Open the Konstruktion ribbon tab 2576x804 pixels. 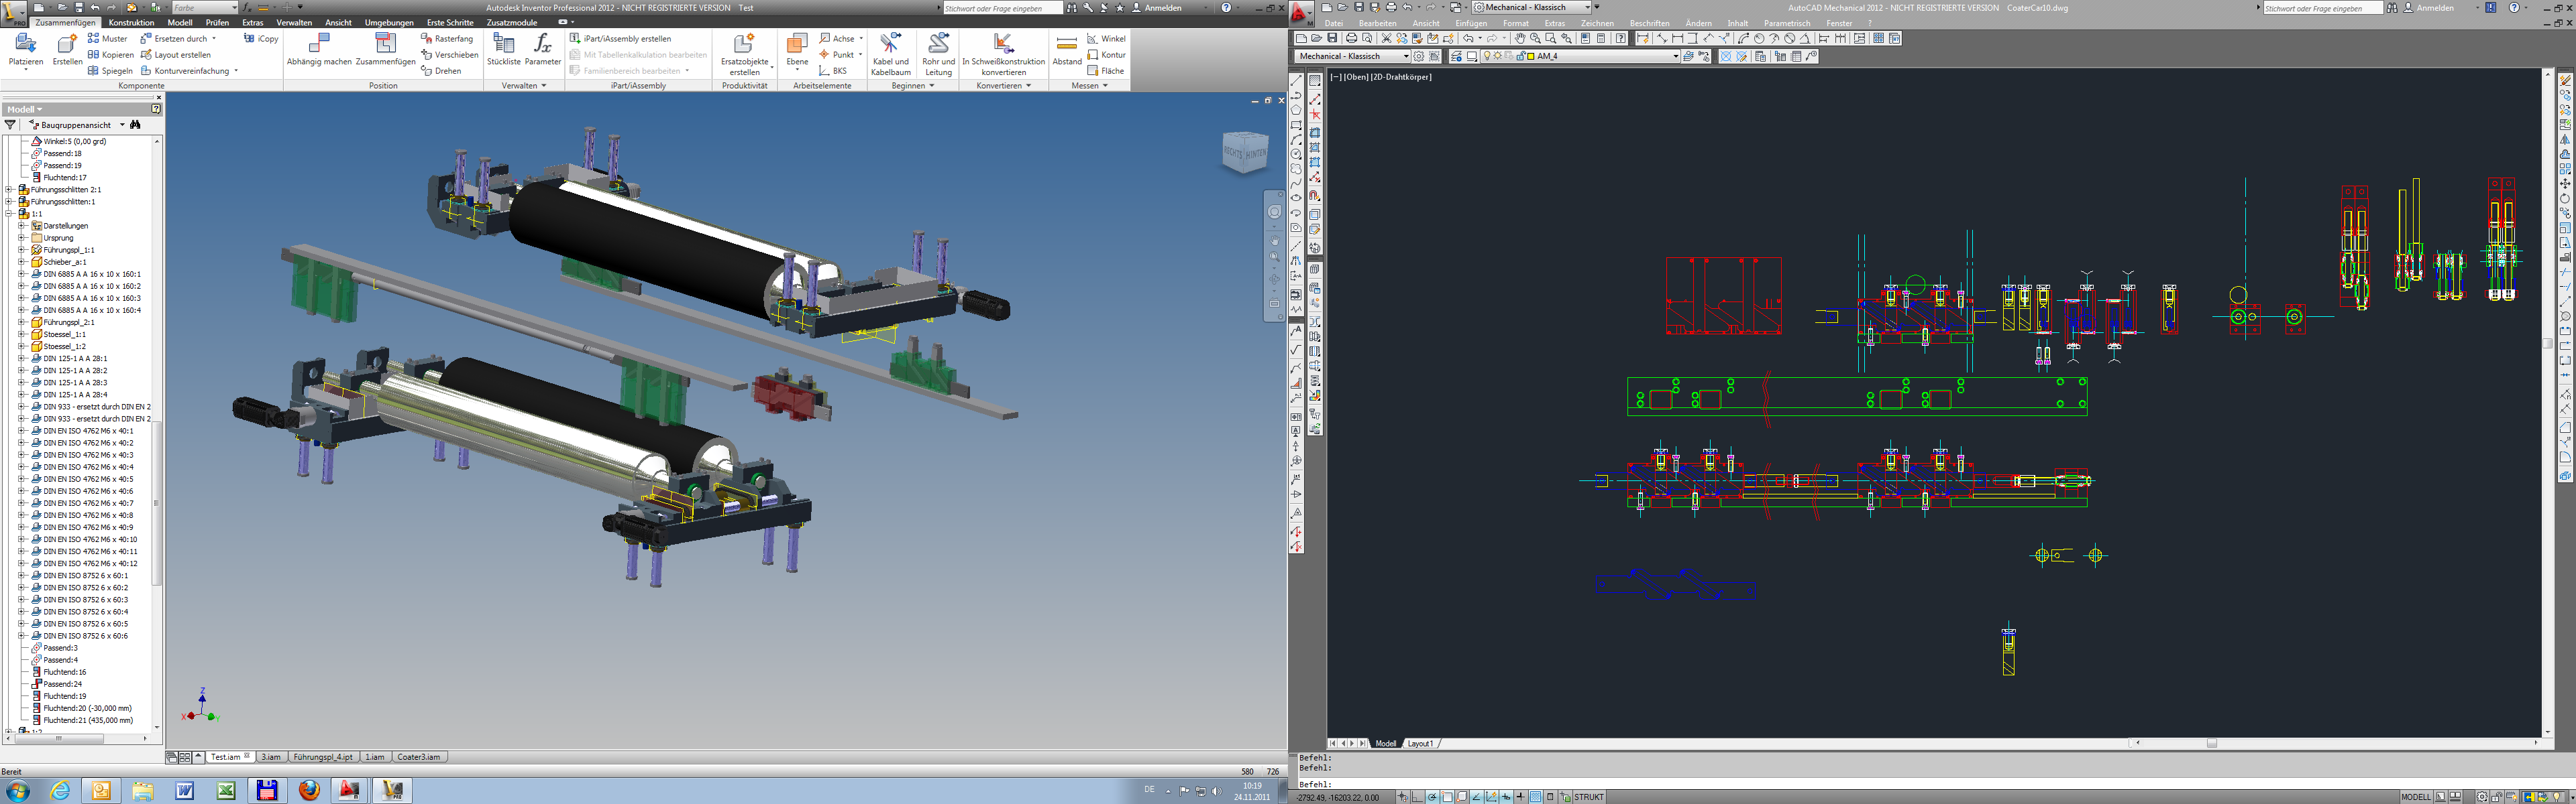point(131,22)
